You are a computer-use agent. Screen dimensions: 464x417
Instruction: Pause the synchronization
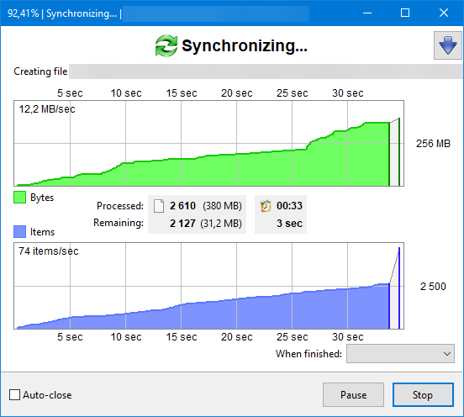353,395
